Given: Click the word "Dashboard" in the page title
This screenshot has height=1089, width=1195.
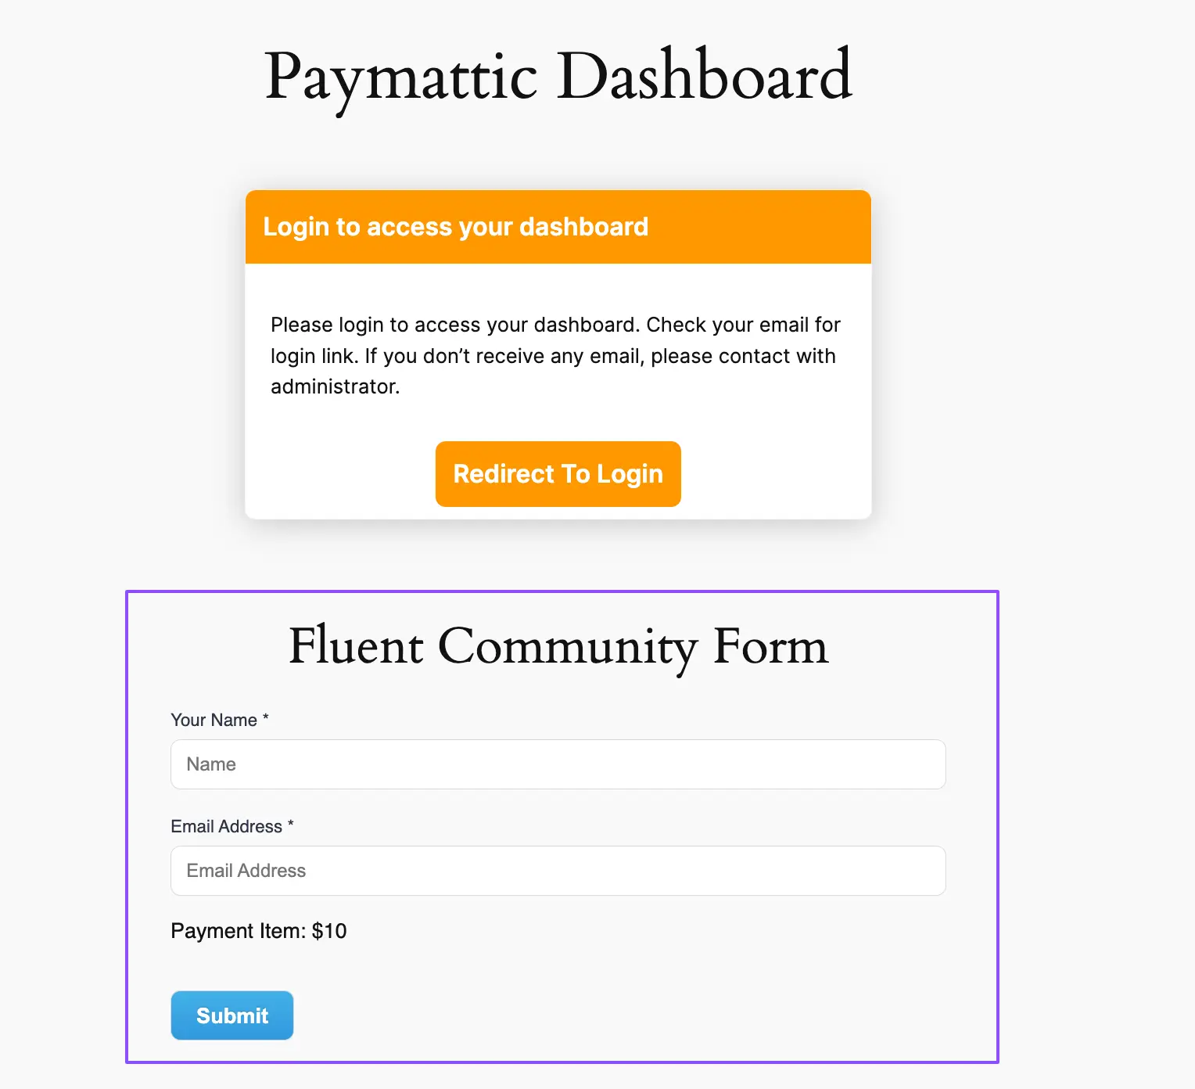Looking at the screenshot, I should pyautogui.click(x=704, y=77).
